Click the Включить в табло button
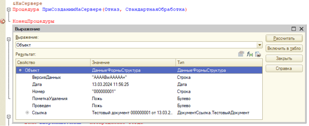Image resolution: width=309 pixels, height=126 pixels. tap(284, 48)
